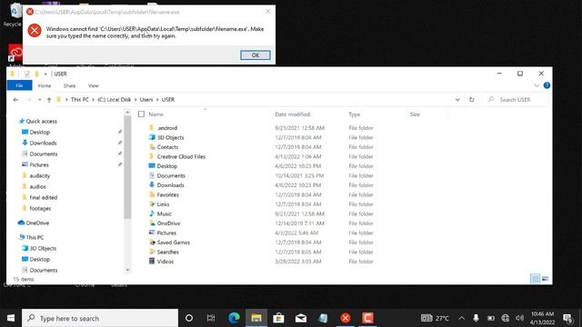Click navigation pane scroll up arrow
The height and width of the screenshot is (327, 582).
127,112
